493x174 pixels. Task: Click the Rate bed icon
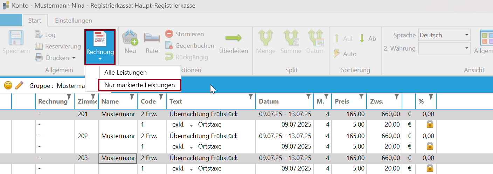[152, 37]
